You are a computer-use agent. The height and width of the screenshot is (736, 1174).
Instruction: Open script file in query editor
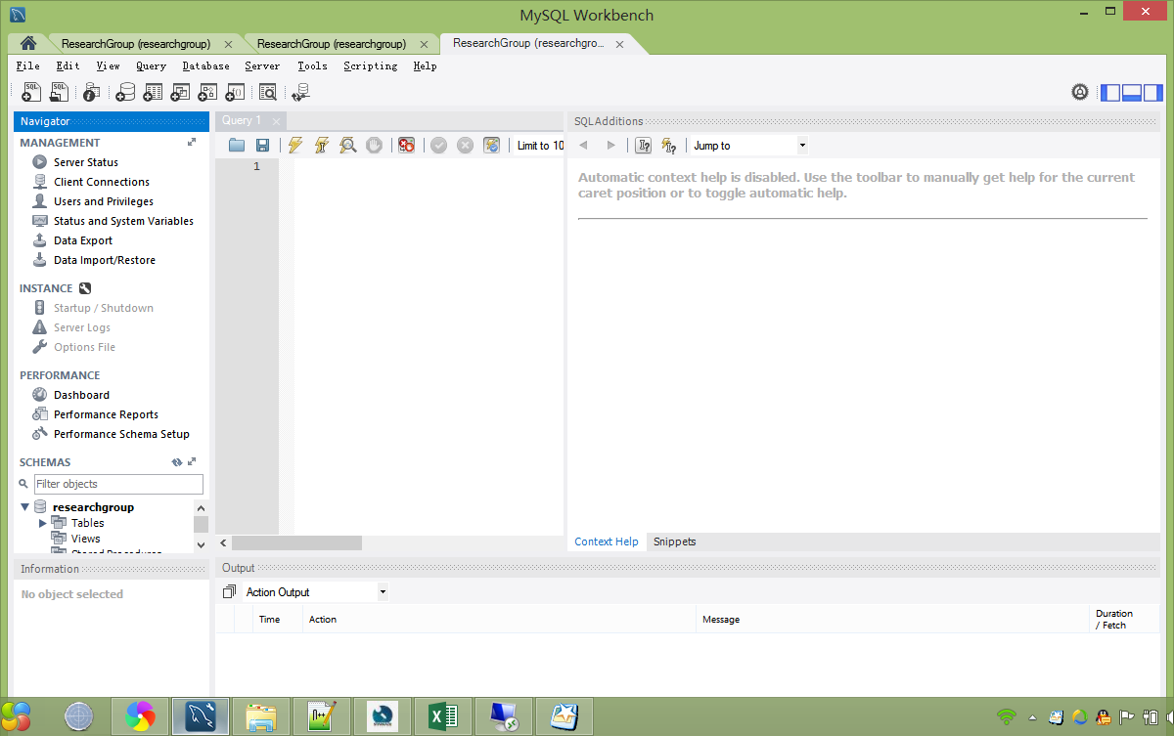[x=237, y=145]
